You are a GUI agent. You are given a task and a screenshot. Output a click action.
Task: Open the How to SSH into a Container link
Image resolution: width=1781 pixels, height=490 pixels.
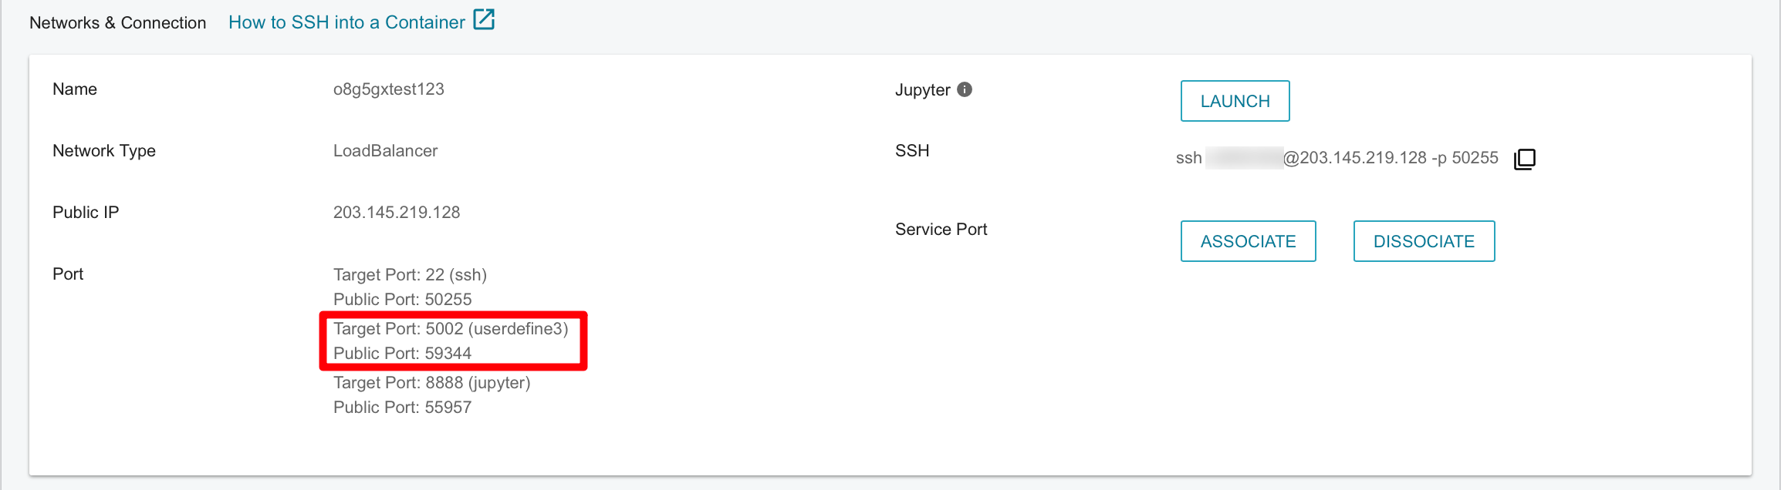tap(346, 22)
